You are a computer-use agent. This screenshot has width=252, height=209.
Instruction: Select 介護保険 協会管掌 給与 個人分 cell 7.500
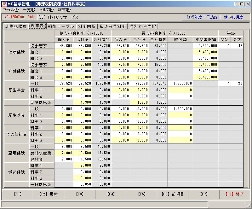pos(64,65)
